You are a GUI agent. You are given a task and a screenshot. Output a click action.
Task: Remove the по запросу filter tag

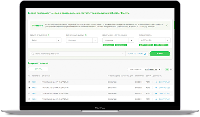coord(126,45)
